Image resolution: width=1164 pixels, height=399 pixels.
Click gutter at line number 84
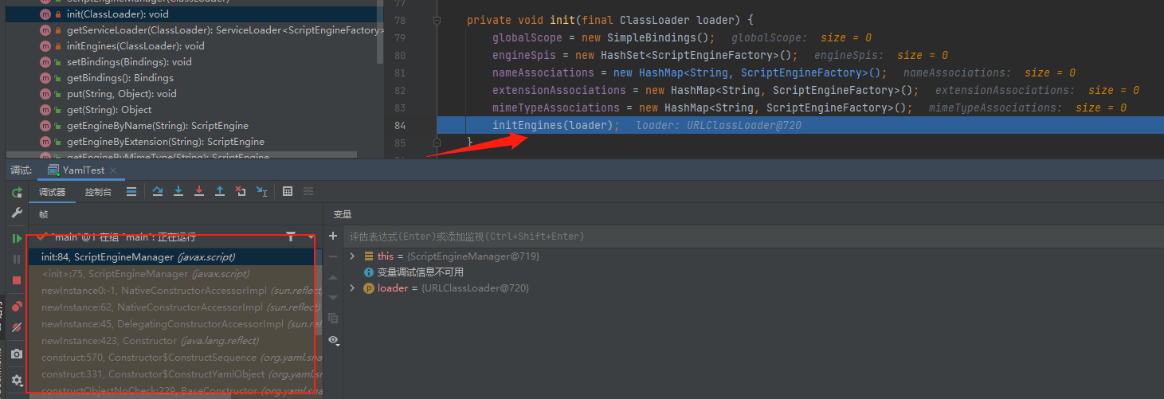[x=400, y=125]
